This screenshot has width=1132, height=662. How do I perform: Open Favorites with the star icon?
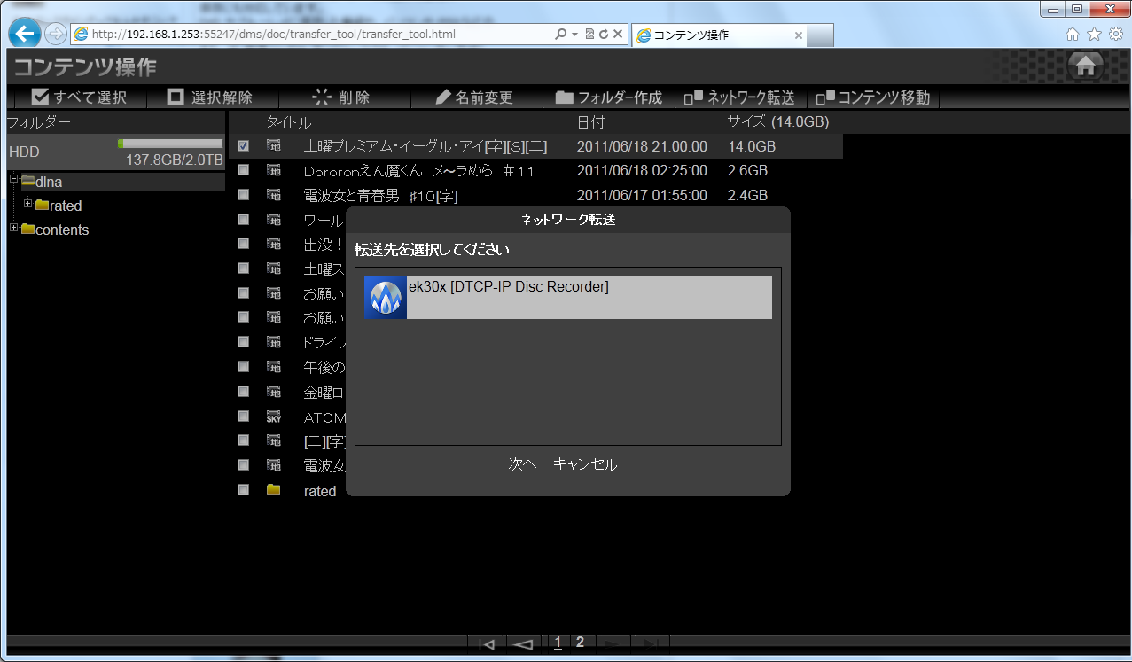click(x=1094, y=34)
